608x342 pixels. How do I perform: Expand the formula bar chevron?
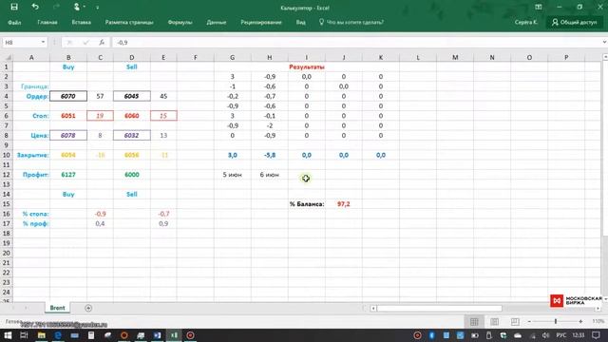coord(604,42)
